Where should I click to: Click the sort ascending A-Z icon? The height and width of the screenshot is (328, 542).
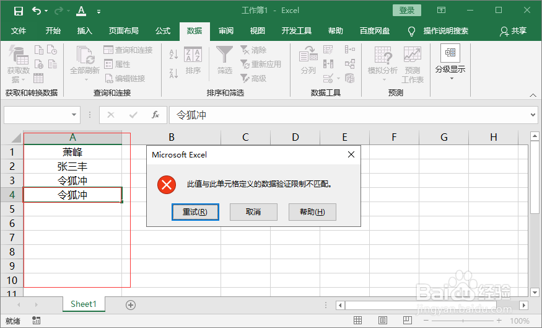174,54
